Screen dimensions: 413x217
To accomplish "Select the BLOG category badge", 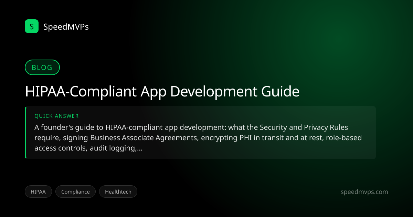I will (42, 68).
